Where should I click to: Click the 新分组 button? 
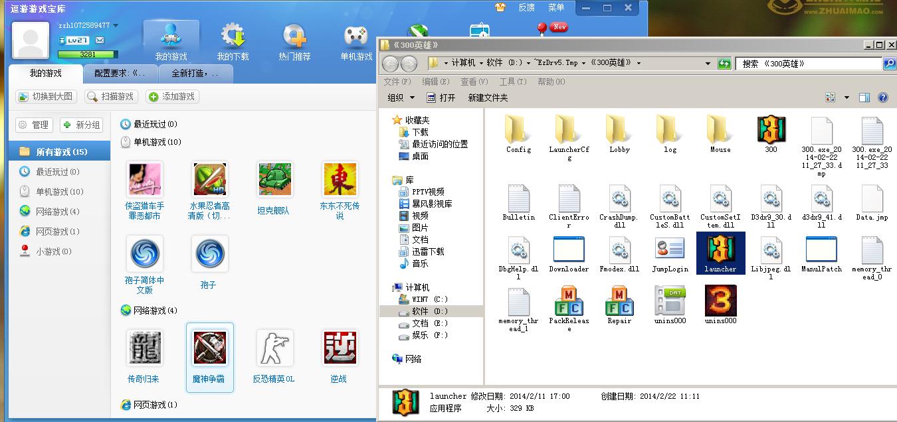[82, 125]
